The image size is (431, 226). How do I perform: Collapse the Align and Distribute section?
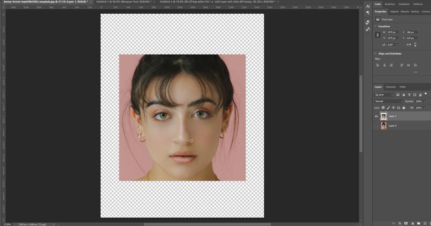(x=376, y=53)
